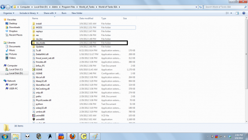Viewport: 248px width, 140px height.
Task: Open the JSGME application icon
Action: [x=34, y=69]
